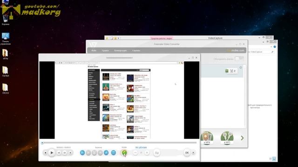Remove the file using its round corner button

tap(241, 67)
